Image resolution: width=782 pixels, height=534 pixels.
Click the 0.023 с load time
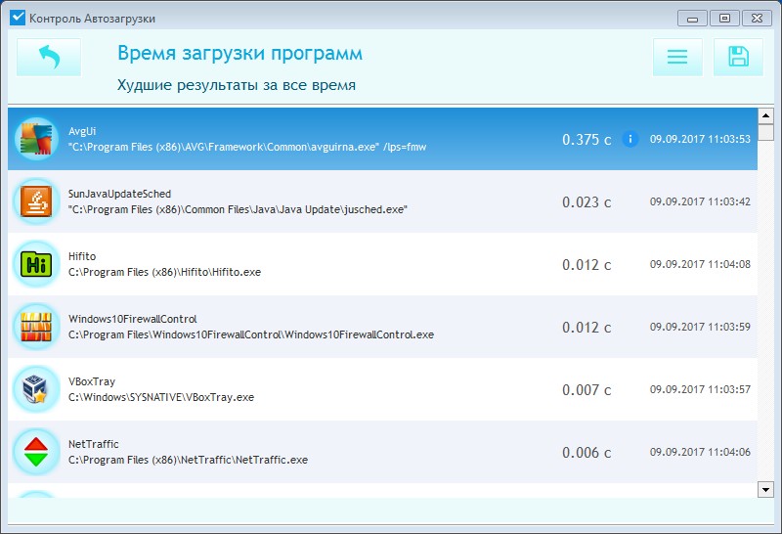tap(586, 202)
